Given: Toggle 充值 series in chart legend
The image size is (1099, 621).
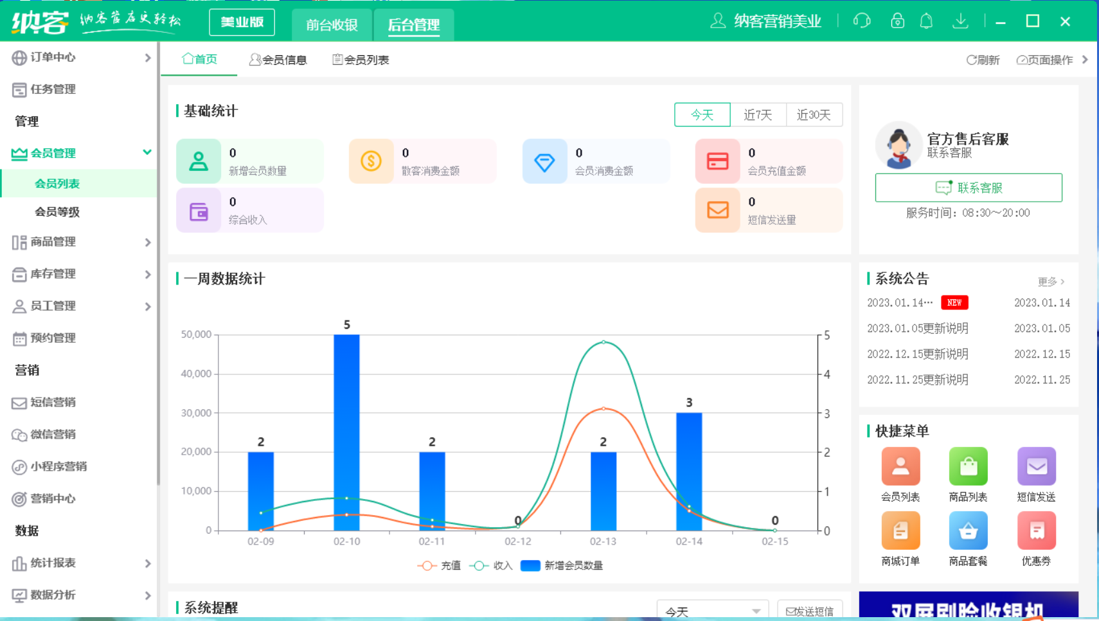Looking at the screenshot, I should coord(440,566).
